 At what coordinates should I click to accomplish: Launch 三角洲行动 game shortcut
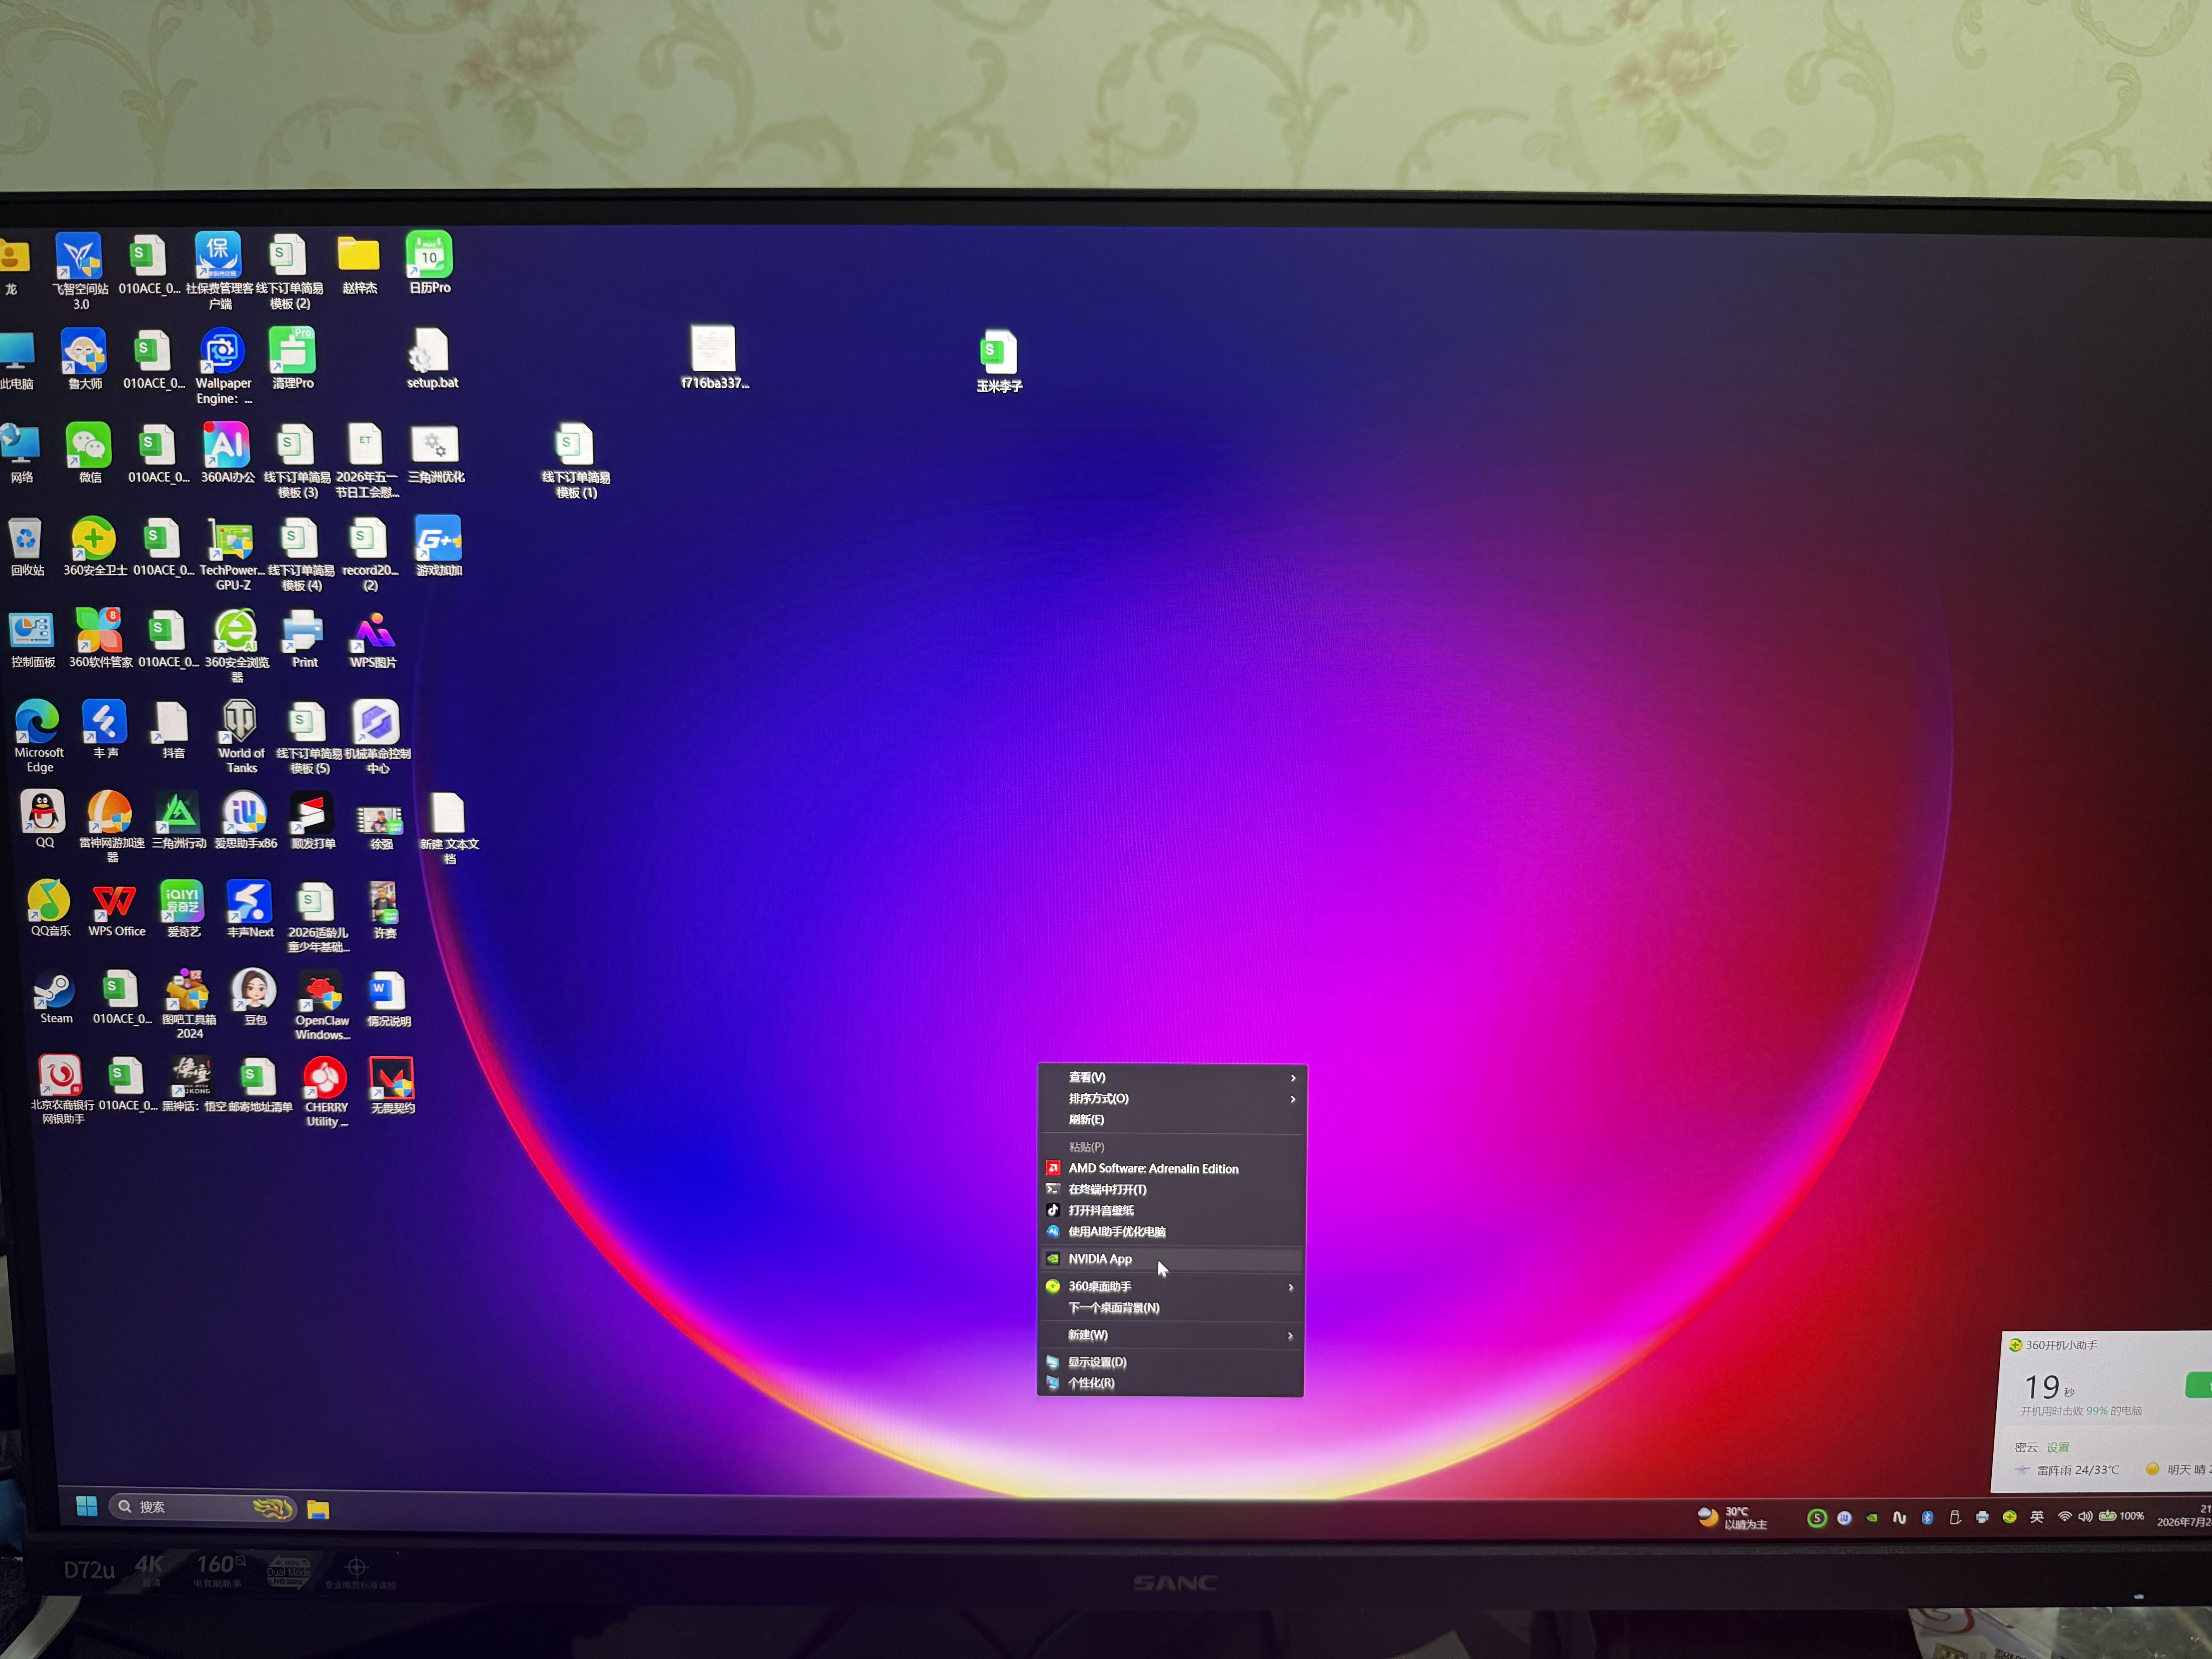click(x=179, y=820)
